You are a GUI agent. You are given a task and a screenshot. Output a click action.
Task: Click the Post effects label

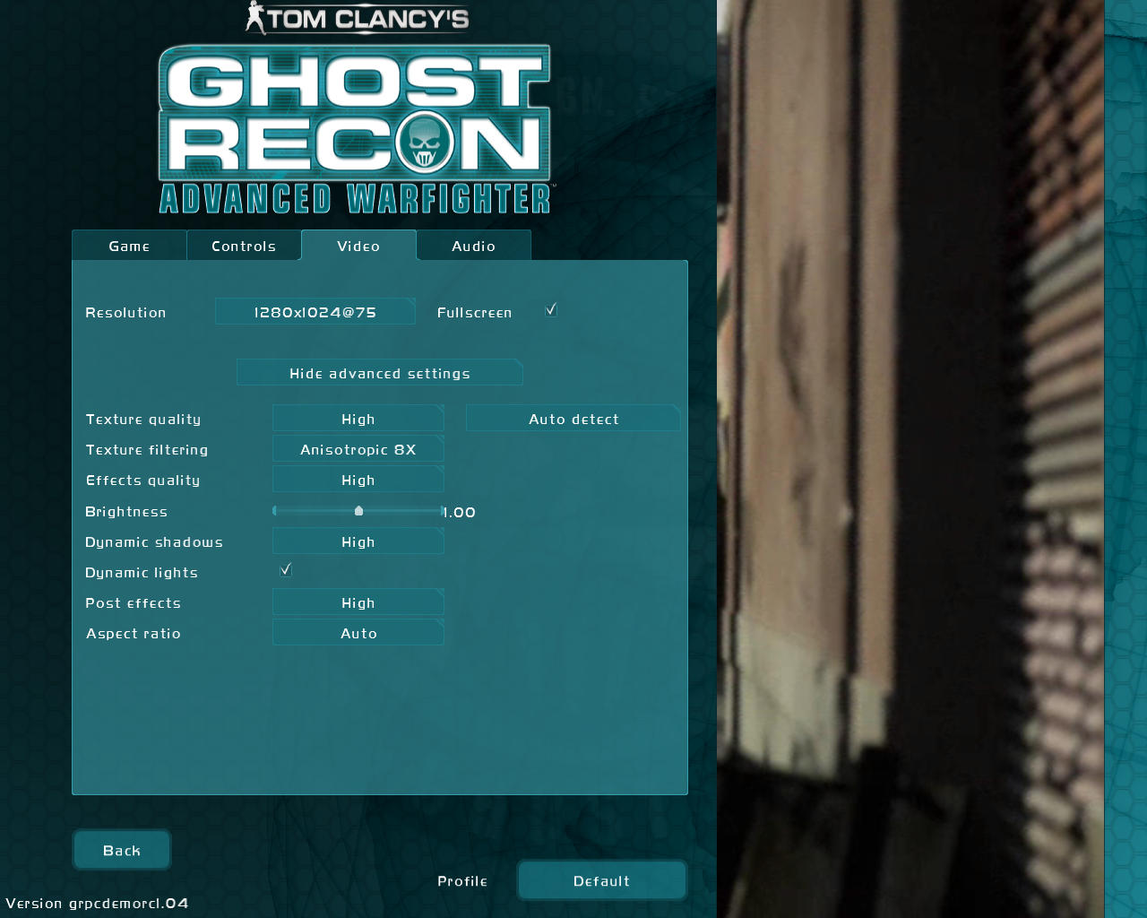[133, 603]
